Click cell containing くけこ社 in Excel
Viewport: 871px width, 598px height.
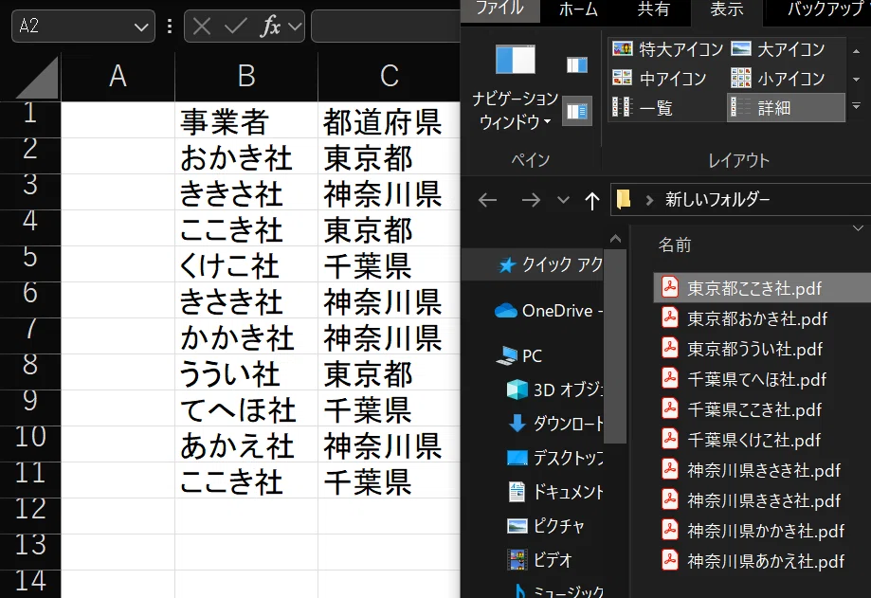pyautogui.click(x=246, y=264)
